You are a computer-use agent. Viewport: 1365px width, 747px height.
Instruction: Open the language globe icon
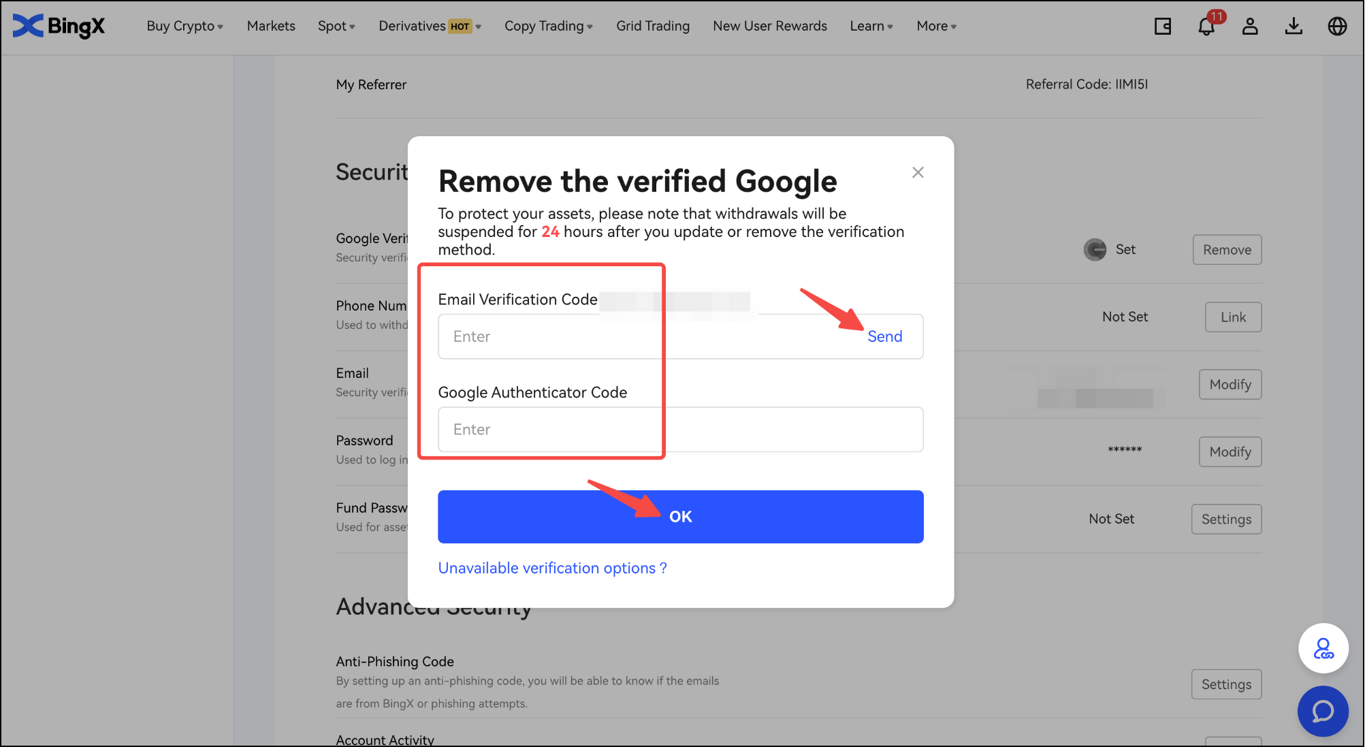click(1337, 27)
